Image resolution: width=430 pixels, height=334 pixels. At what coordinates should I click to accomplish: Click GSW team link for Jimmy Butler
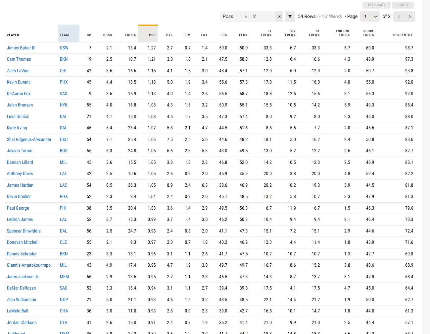coord(64,48)
